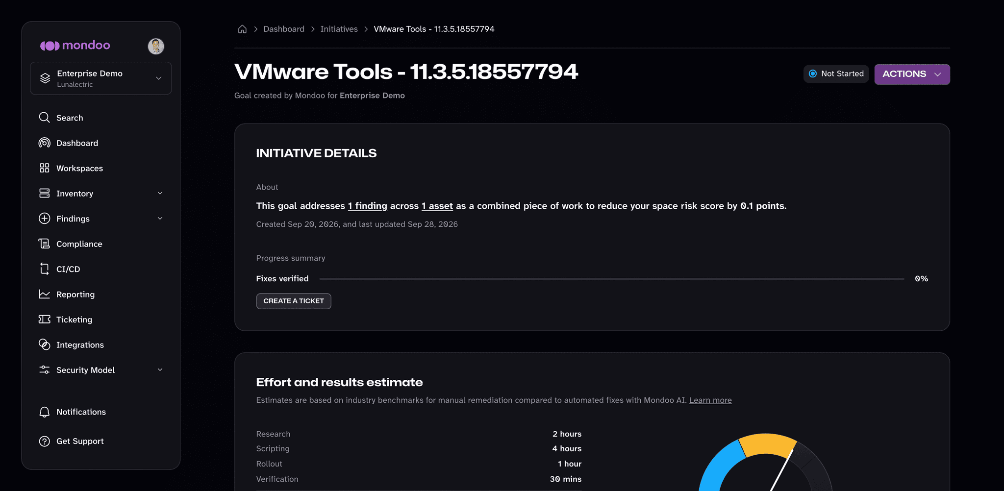Click the Learn more link

tap(710, 400)
